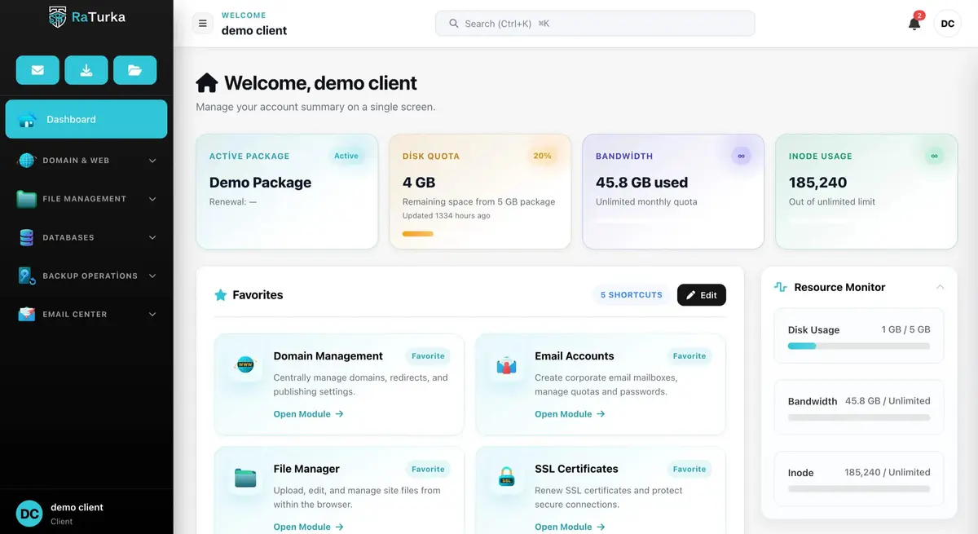Expand the File Management chevron

152,199
